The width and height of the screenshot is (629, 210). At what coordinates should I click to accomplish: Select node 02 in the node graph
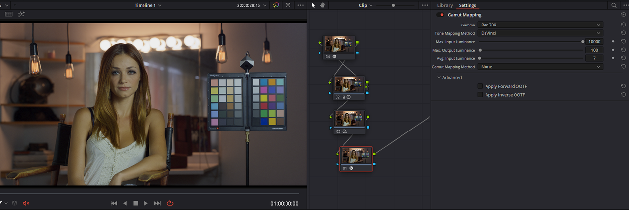tap(349, 87)
